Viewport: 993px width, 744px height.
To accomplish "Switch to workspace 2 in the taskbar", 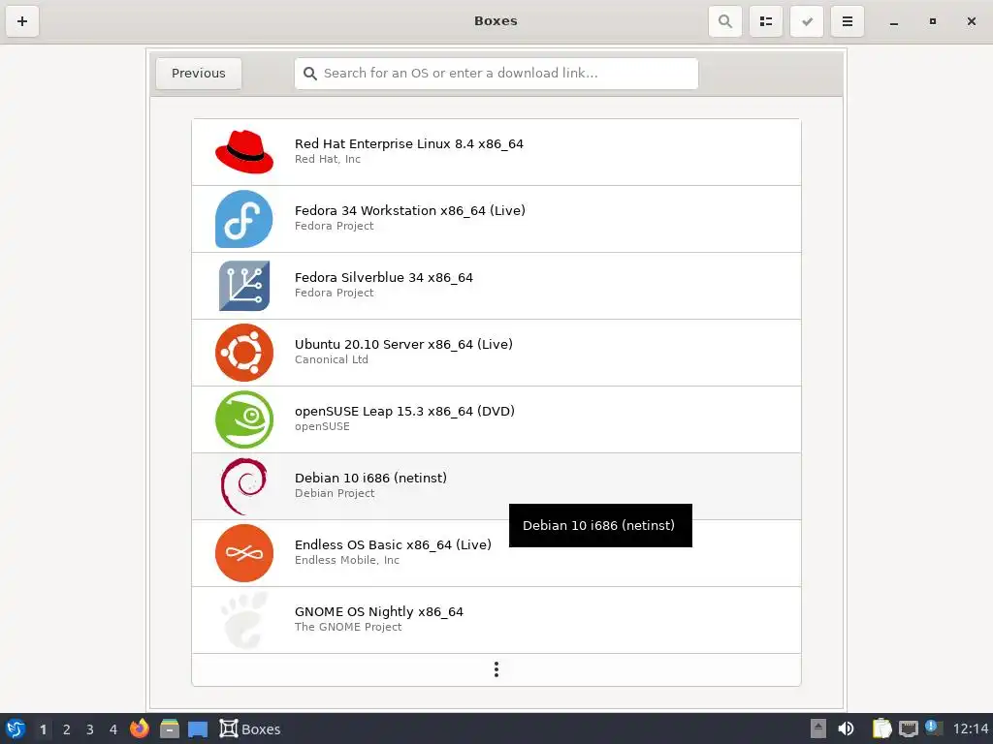I will click(67, 729).
